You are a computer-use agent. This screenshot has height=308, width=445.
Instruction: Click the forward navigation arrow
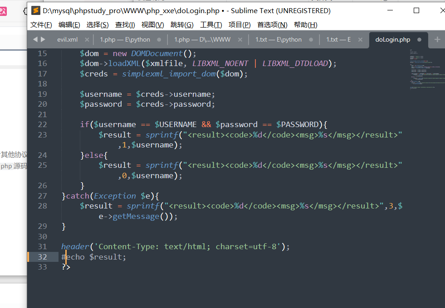click(42, 40)
